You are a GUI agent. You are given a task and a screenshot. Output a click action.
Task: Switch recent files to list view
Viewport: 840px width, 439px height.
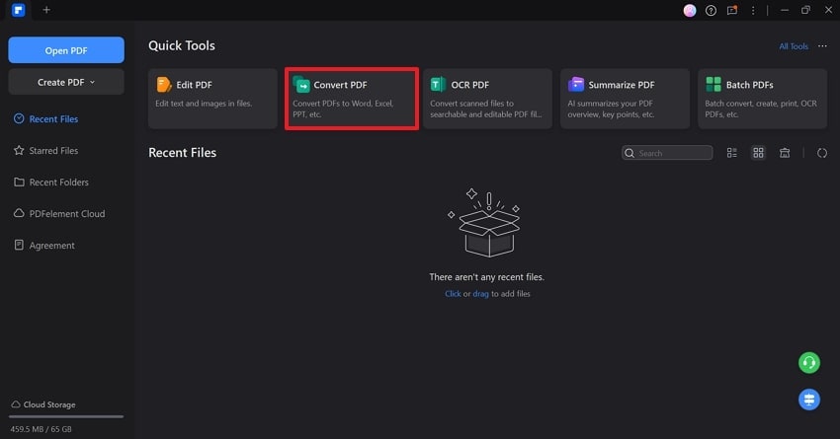coord(731,153)
